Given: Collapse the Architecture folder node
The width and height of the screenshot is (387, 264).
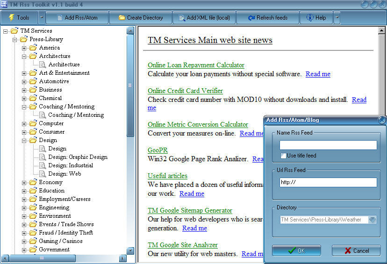Looking at the screenshot, I should pyautogui.click(x=24, y=57).
